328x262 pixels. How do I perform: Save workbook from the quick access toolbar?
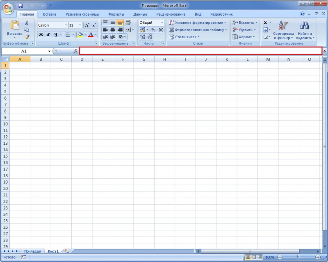(20, 6)
